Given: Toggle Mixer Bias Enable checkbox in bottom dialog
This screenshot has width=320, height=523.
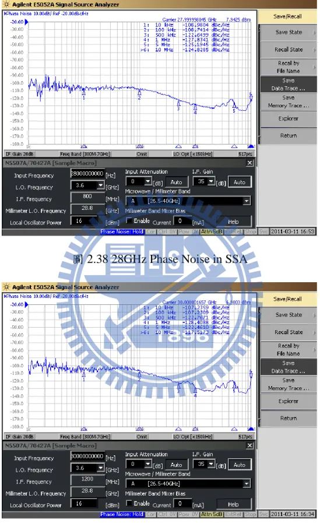Looking at the screenshot, I should (x=129, y=503).
